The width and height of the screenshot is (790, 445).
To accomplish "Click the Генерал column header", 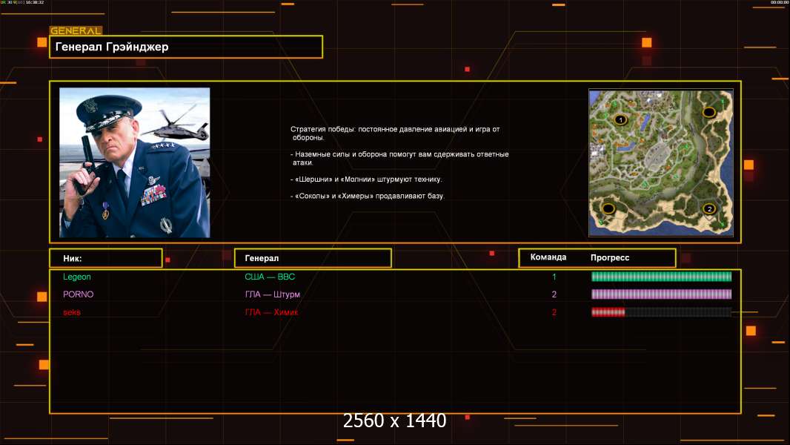I will (x=313, y=258).
